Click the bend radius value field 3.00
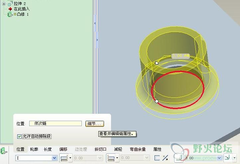This screenshot has height=164, width=240. click(x=203, y=158)
